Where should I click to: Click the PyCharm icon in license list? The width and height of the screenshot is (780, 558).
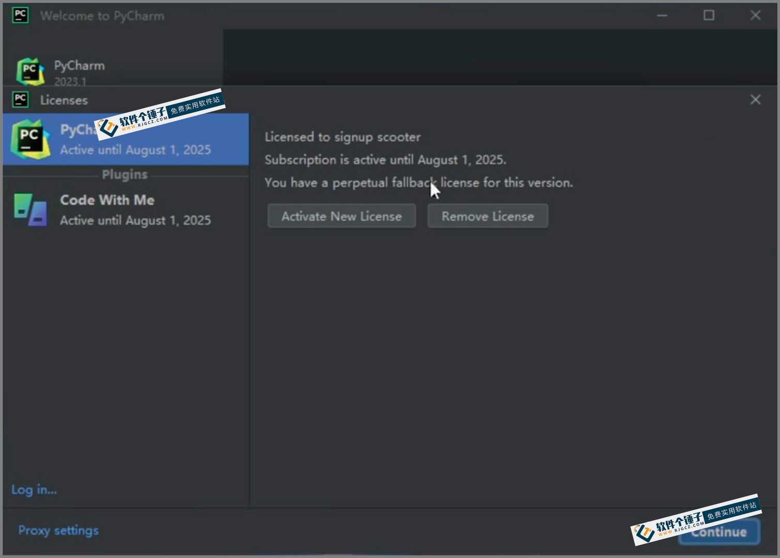(30, 139)
